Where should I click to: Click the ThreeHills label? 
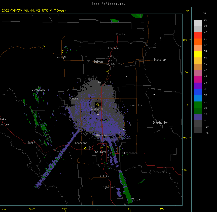[134, 105]
